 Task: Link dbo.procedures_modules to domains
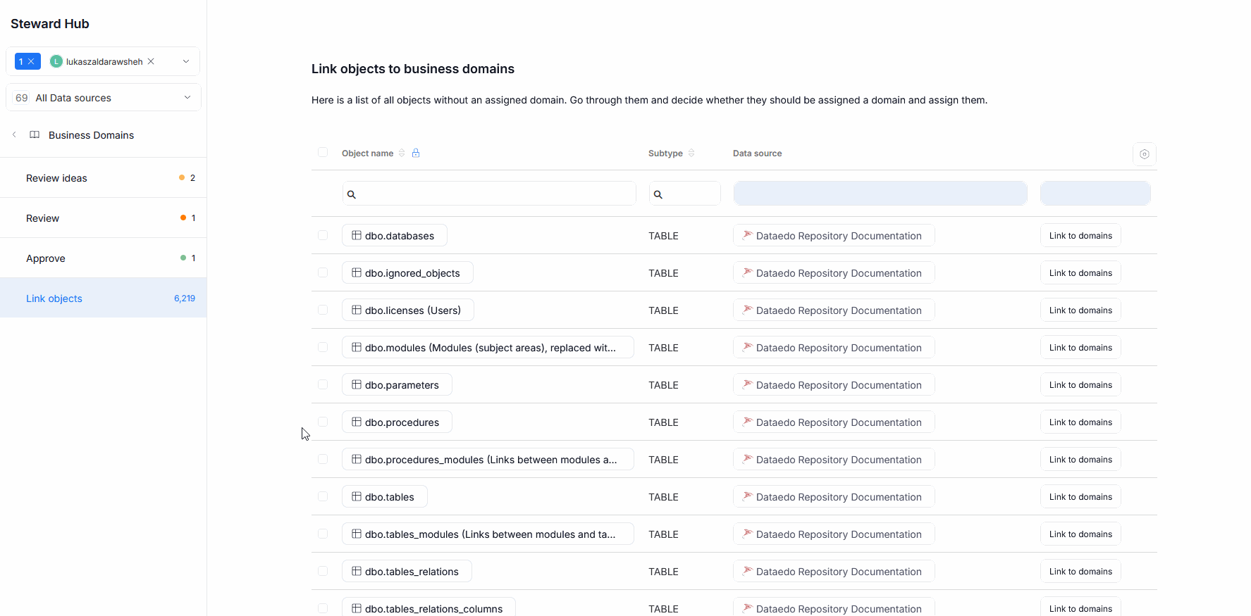pos(1080,460)
